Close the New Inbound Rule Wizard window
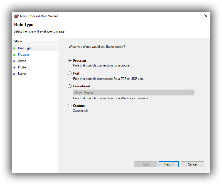The width and height of the screenshot is (222, 185). pos(206,16)
